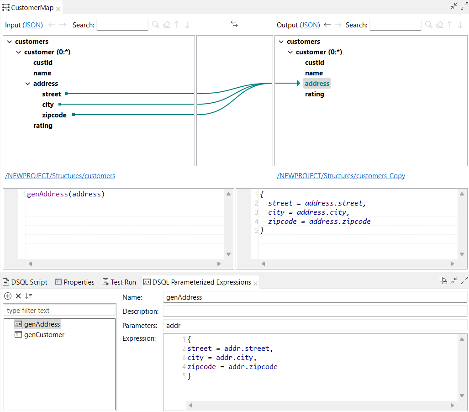Viewport: 469px width, 412px height.
Task: Jump to next match with down arrow icon
Action: (187, 25)
